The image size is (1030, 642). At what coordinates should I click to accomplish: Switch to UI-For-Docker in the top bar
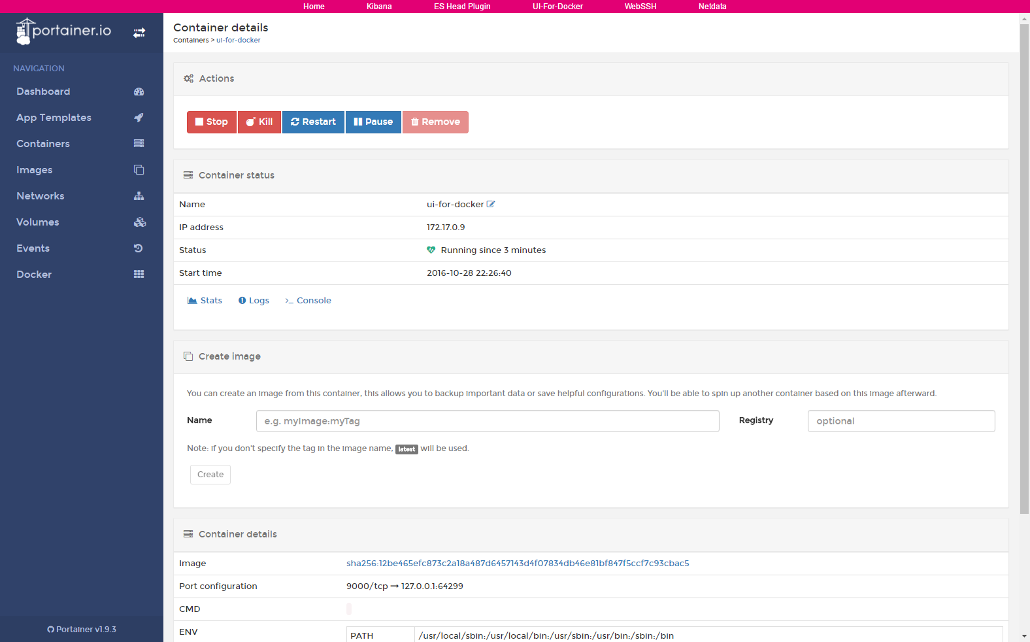click(557, 7)
